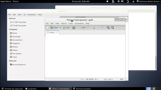The height and width of the screenshot is (90, 161).
Task: Open the volume speaker icon
Action: pos(122,1)
